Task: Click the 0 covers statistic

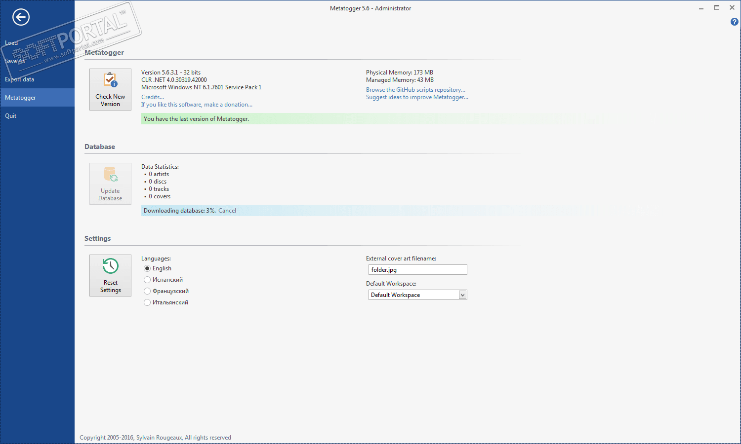Action: [x=160, y=196]
